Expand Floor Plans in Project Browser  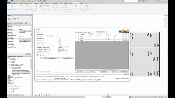(x=9, y=60)
